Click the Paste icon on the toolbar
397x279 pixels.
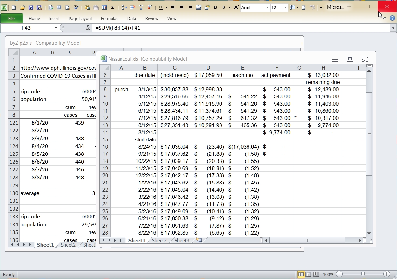coord(88,7)
